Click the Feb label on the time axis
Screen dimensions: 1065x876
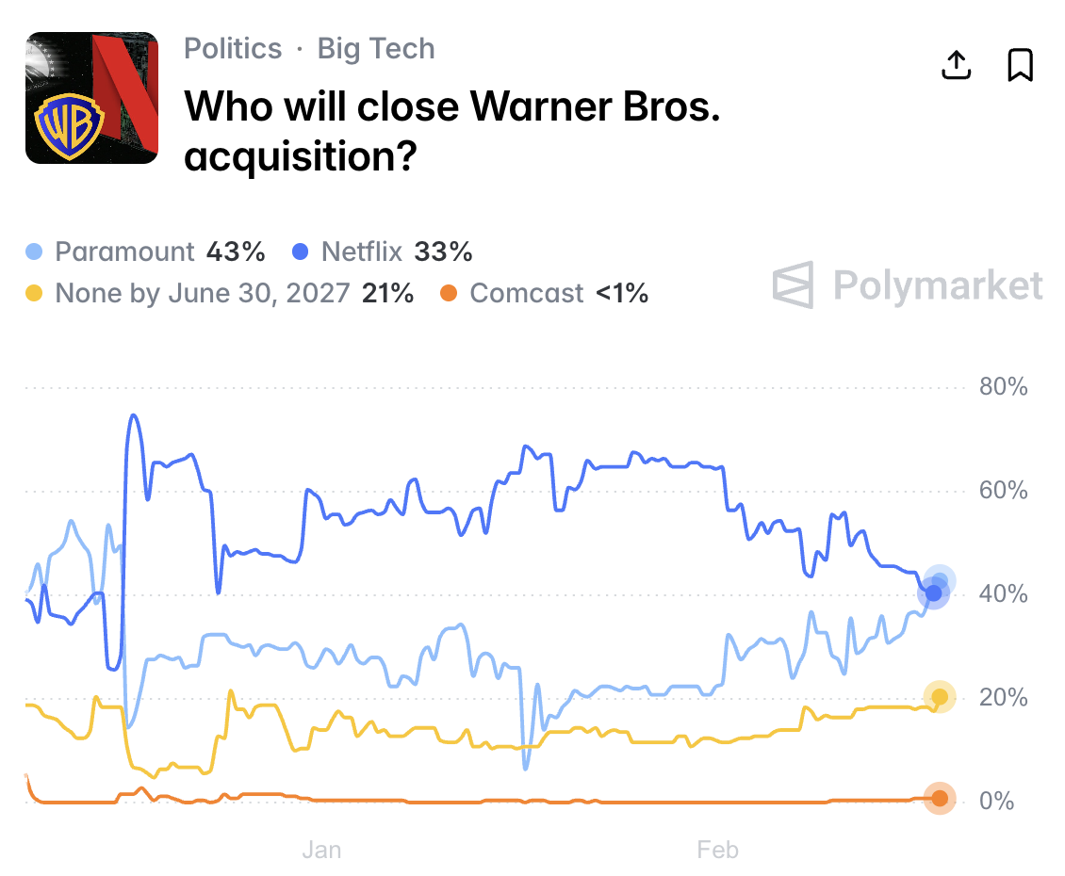pos(717,851)
